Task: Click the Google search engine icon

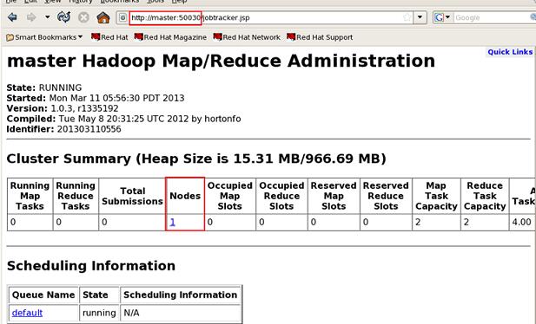Action: click(440, 17)
